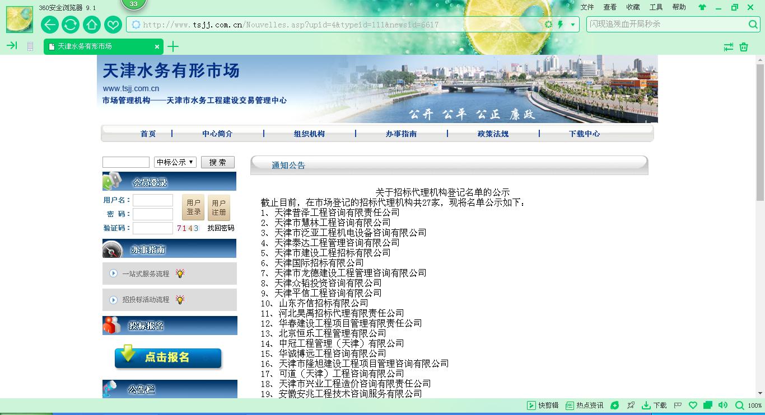Open downloads from the status bar
This screenshot has width=765, height=415.
tap(654, 405)
